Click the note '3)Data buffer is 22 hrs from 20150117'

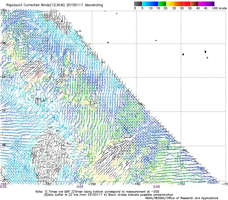pyautogui.click(x=73, y=195)
